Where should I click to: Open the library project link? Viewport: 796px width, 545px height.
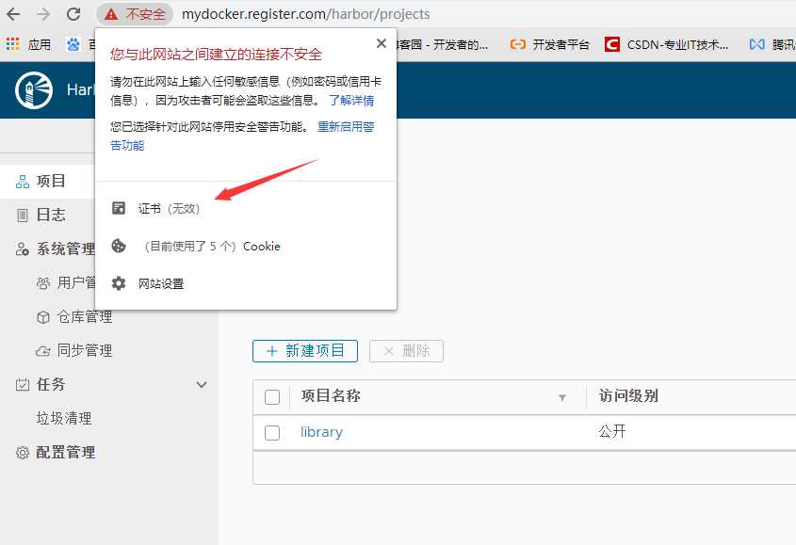coord(321,431)
